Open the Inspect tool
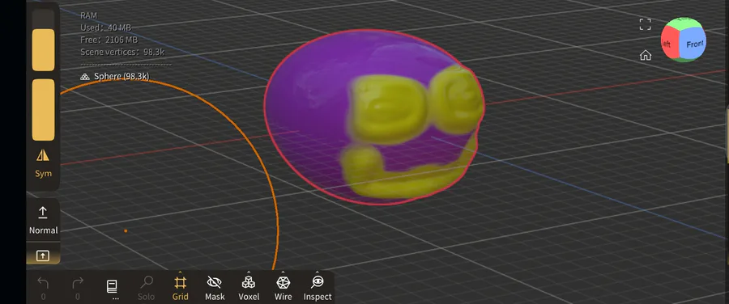This screenshot has width=729, height=304. tap(318, 287)
